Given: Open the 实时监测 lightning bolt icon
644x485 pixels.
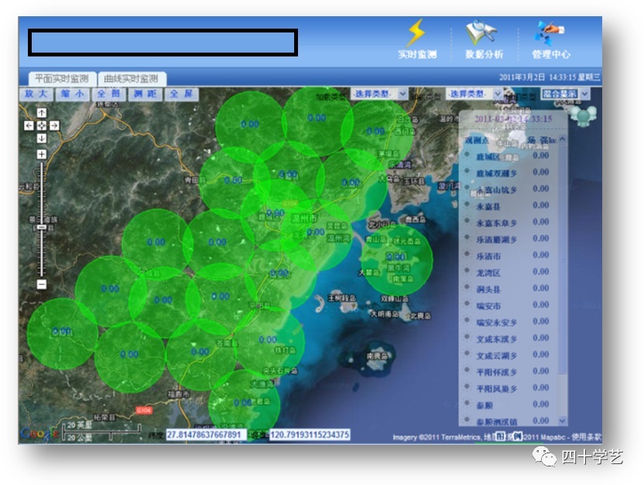Looking at the screenshot, I should pos(416,32).
